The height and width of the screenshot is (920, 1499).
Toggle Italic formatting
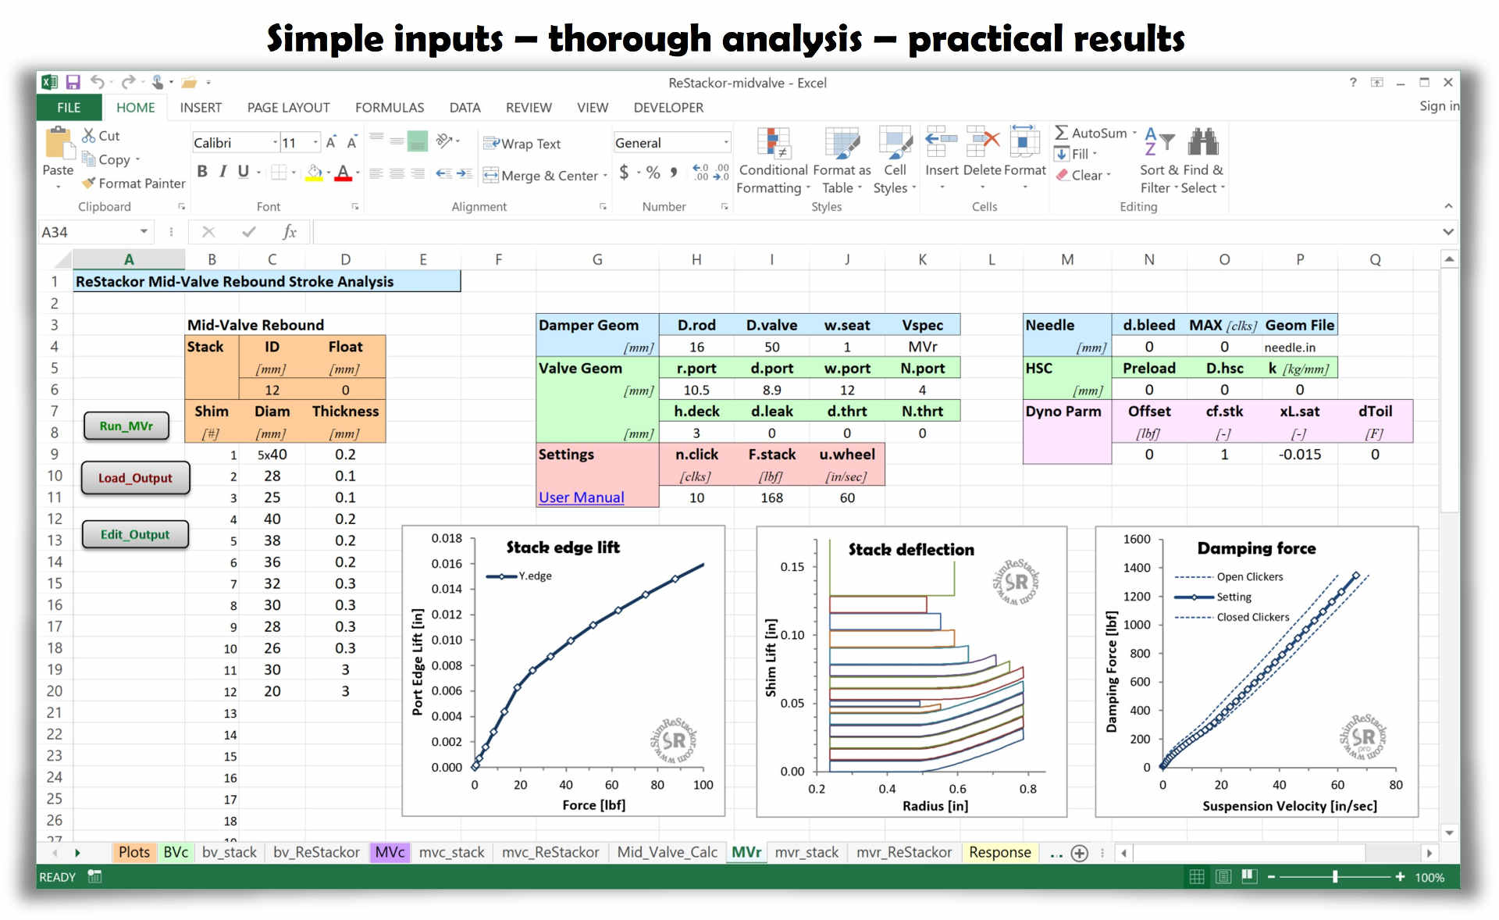click(x=223, y=171)
